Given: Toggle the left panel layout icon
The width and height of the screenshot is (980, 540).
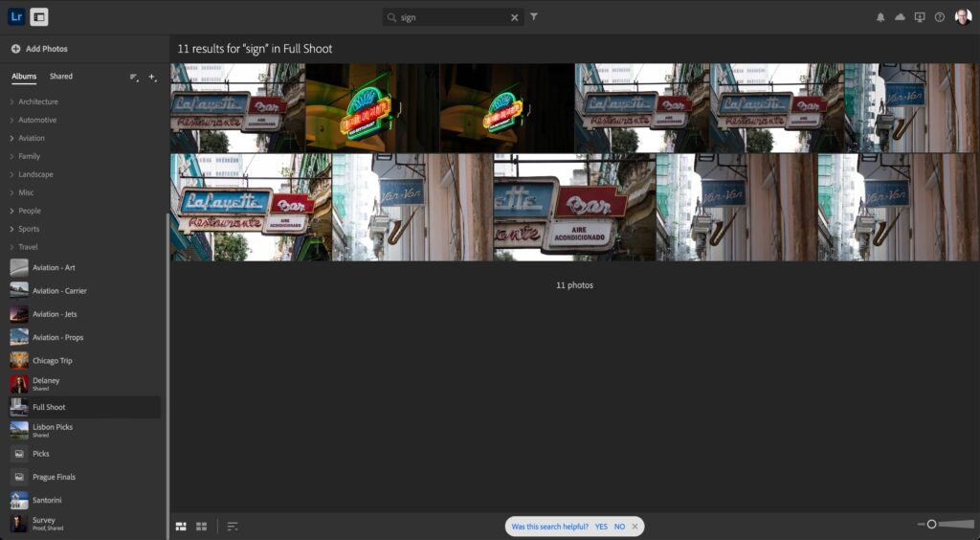Looking at the screenshot, I should coord(38,17).
